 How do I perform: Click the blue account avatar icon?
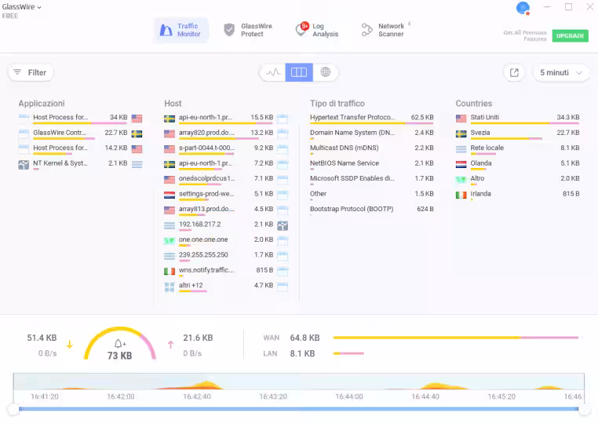pyautogui.click(x=523, y=8)
